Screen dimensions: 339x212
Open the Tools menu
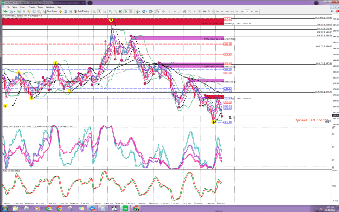click(x=40, y=7)
